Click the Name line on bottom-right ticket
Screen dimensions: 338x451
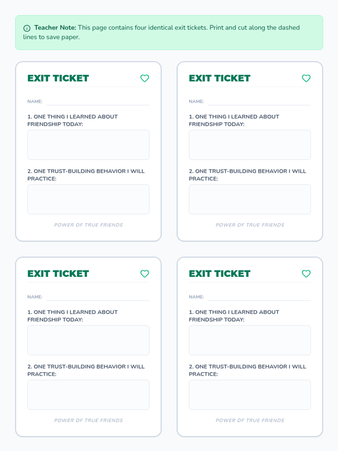tap(259, 297)
